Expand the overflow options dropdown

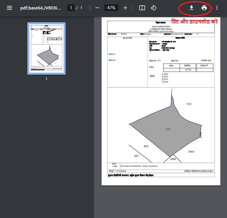pyautogui.click(x=217, y=8)
